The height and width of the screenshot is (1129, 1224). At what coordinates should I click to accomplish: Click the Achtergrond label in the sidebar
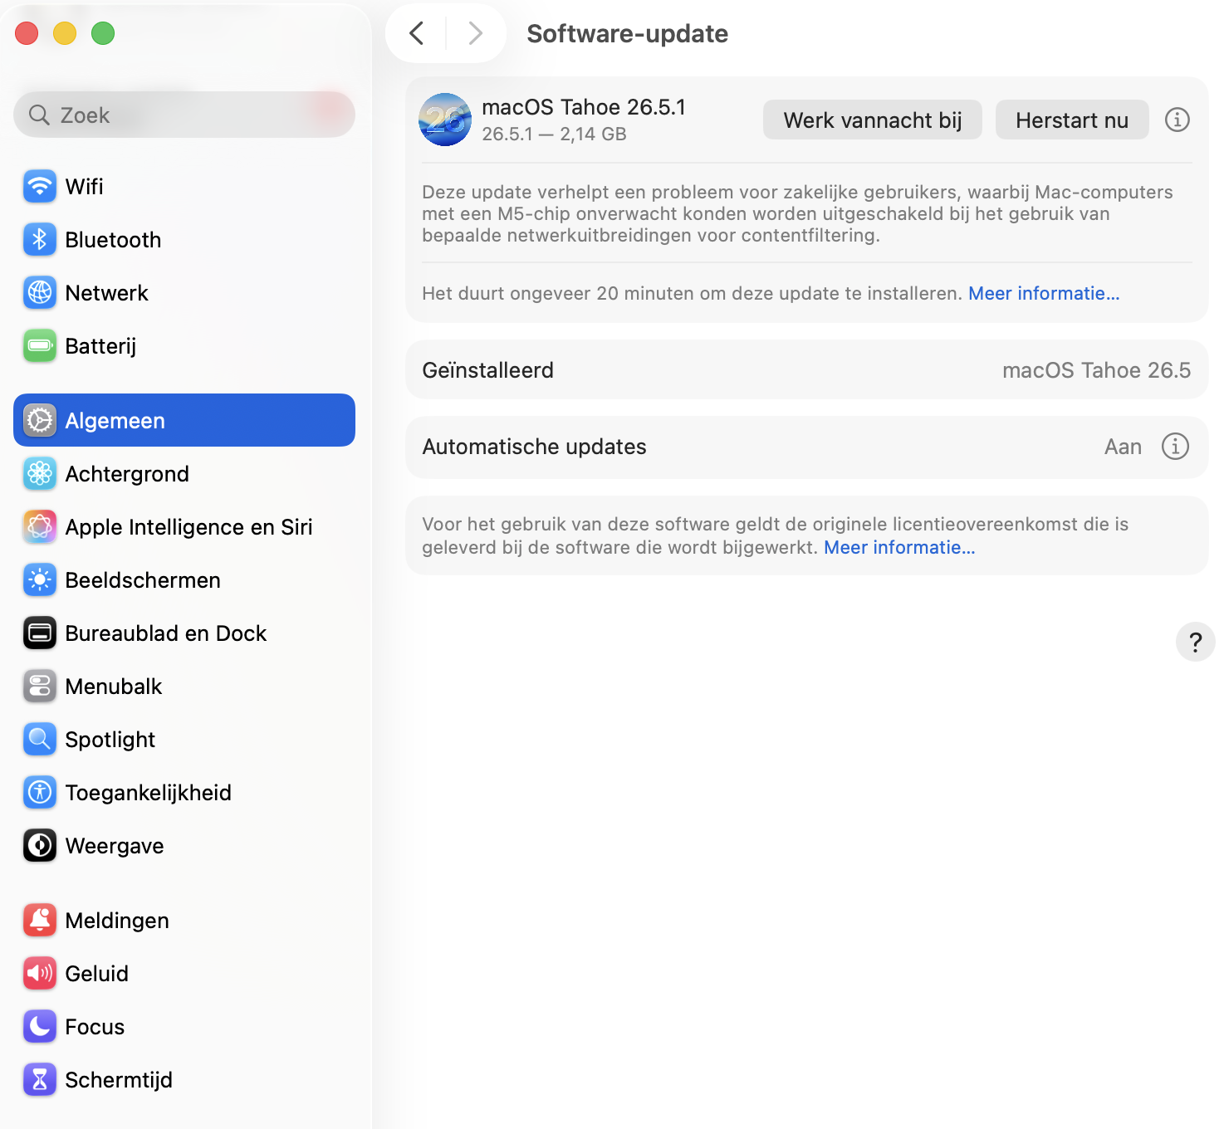127,473
